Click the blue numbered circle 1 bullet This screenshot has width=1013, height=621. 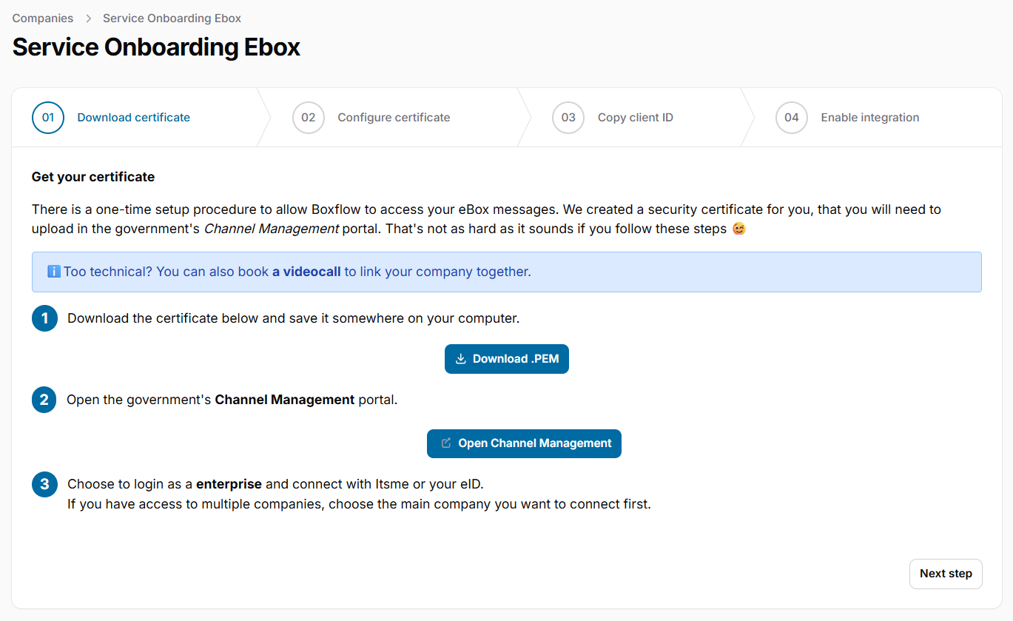tap(44, 318)
